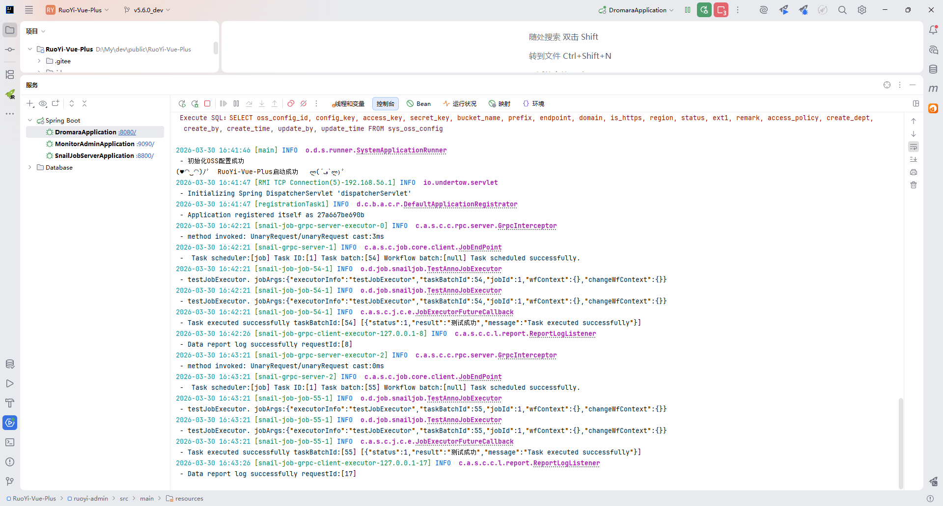Open Terminal tool window from left sidebar

click(10, 442)
